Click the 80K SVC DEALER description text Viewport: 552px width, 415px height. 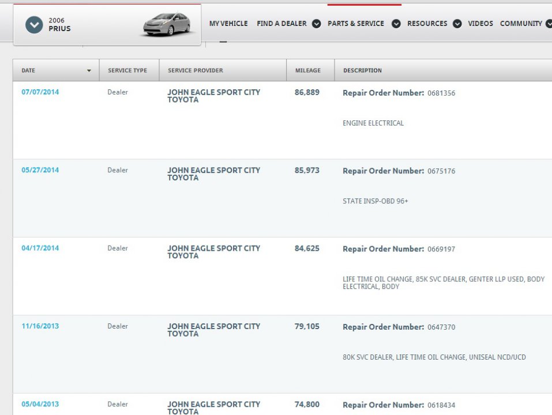point(434,358)
